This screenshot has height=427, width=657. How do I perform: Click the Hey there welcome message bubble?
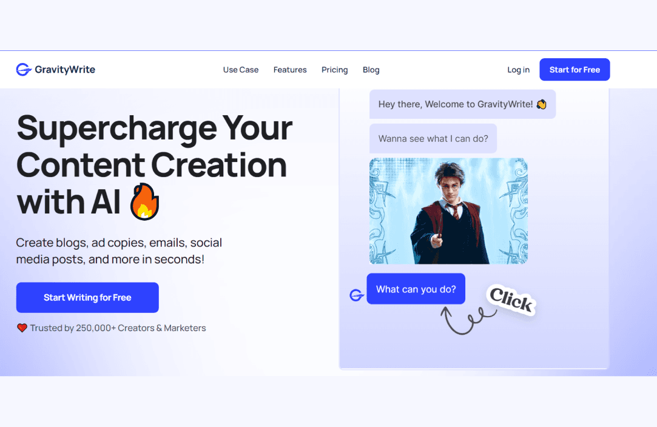pos(463,104)
